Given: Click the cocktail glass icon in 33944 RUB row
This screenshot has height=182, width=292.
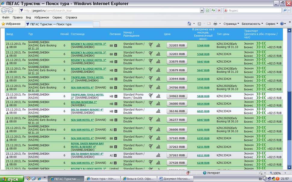Looking at the screenshot, I should [x=151, y=79].
